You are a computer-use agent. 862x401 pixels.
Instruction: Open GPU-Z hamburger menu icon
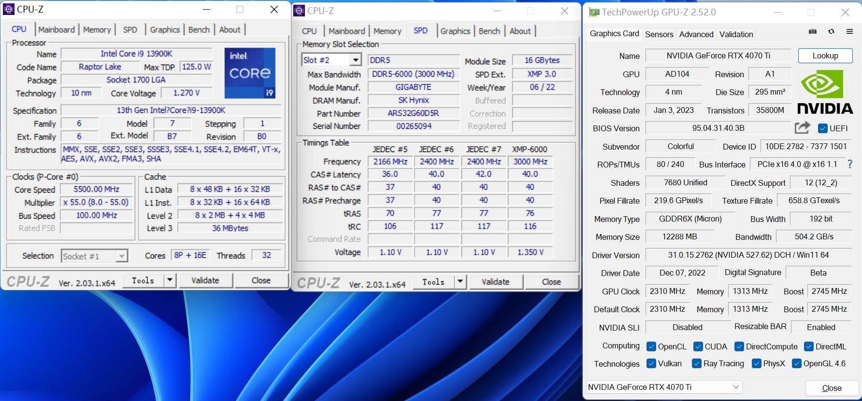point(849,31)
